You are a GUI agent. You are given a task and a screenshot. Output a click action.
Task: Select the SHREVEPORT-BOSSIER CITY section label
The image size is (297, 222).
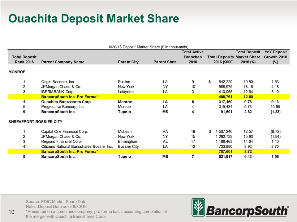35,122
